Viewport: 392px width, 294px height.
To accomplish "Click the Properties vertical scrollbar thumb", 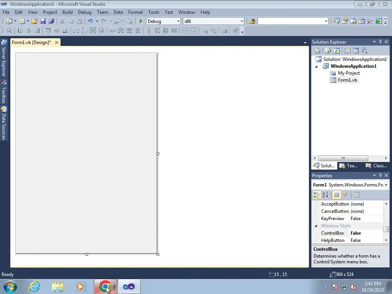I will click(386, 229).
